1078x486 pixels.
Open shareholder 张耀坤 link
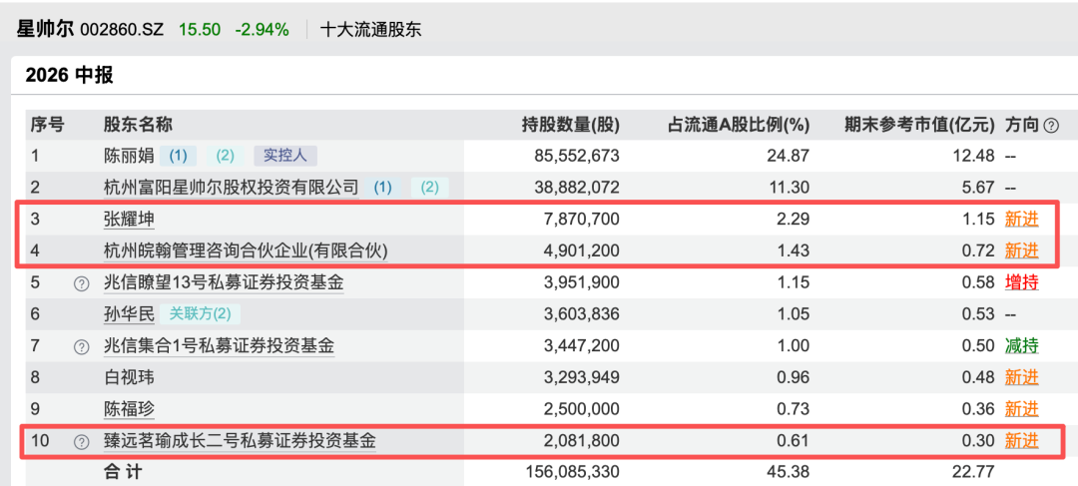[129, 220]
